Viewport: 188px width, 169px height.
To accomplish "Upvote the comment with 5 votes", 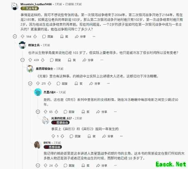I will (53, 136).
